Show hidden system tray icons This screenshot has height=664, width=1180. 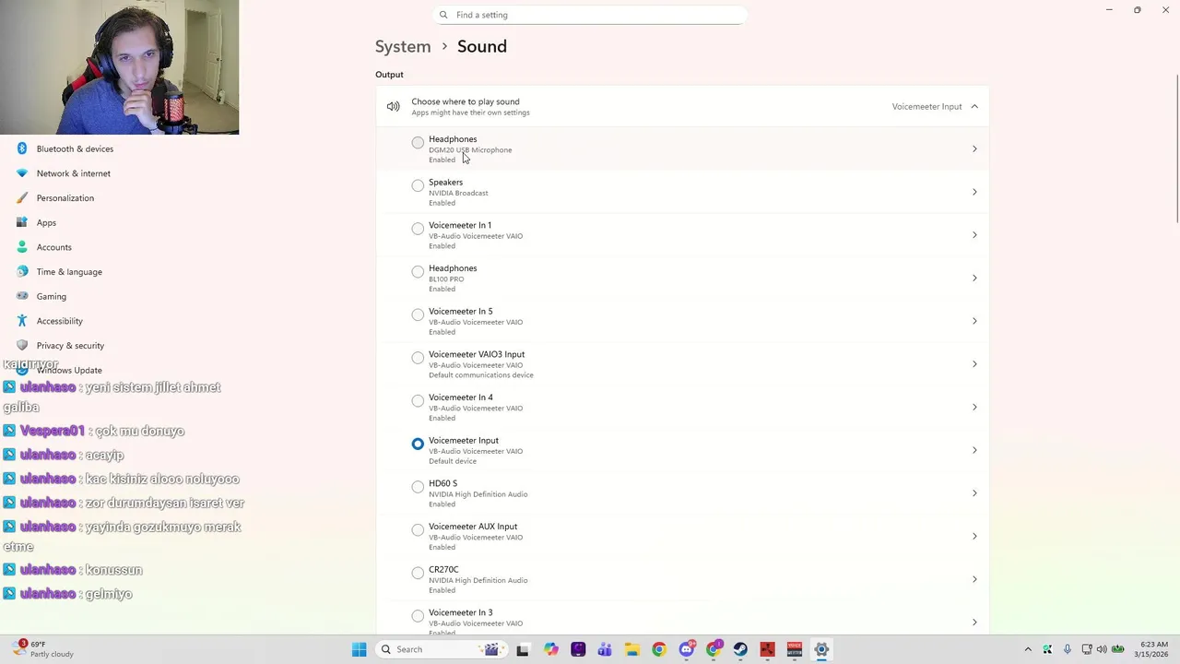point(1028,649)
